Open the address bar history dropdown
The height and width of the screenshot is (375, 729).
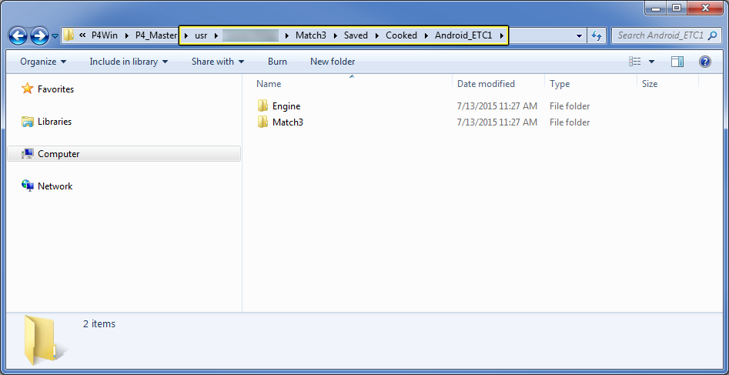pyautogui.click(x=580, y=35)
